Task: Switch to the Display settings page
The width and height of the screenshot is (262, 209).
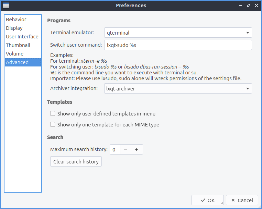Action: [14, 28]
